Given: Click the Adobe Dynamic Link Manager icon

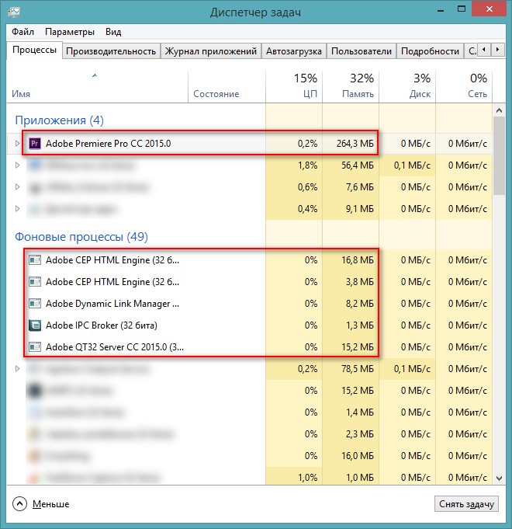Looking at the screenshot, I should pyautogui.click(x=34, y=303).
